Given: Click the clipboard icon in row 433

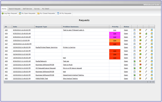Looking at the screenshot, I should coord(134,37).
